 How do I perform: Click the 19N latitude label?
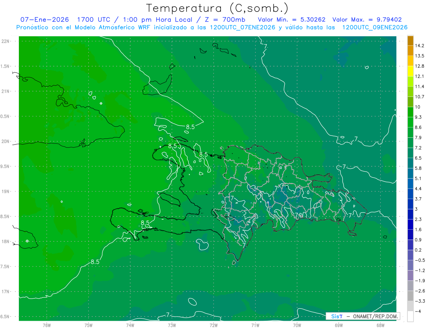pyautogui.click(x=5, y=192)
